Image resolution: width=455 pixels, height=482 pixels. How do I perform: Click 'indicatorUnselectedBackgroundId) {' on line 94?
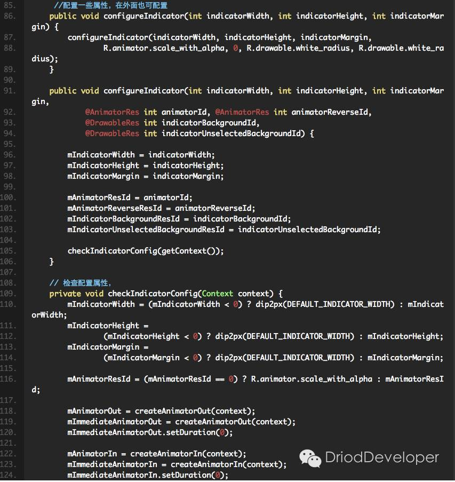(238, 133)
